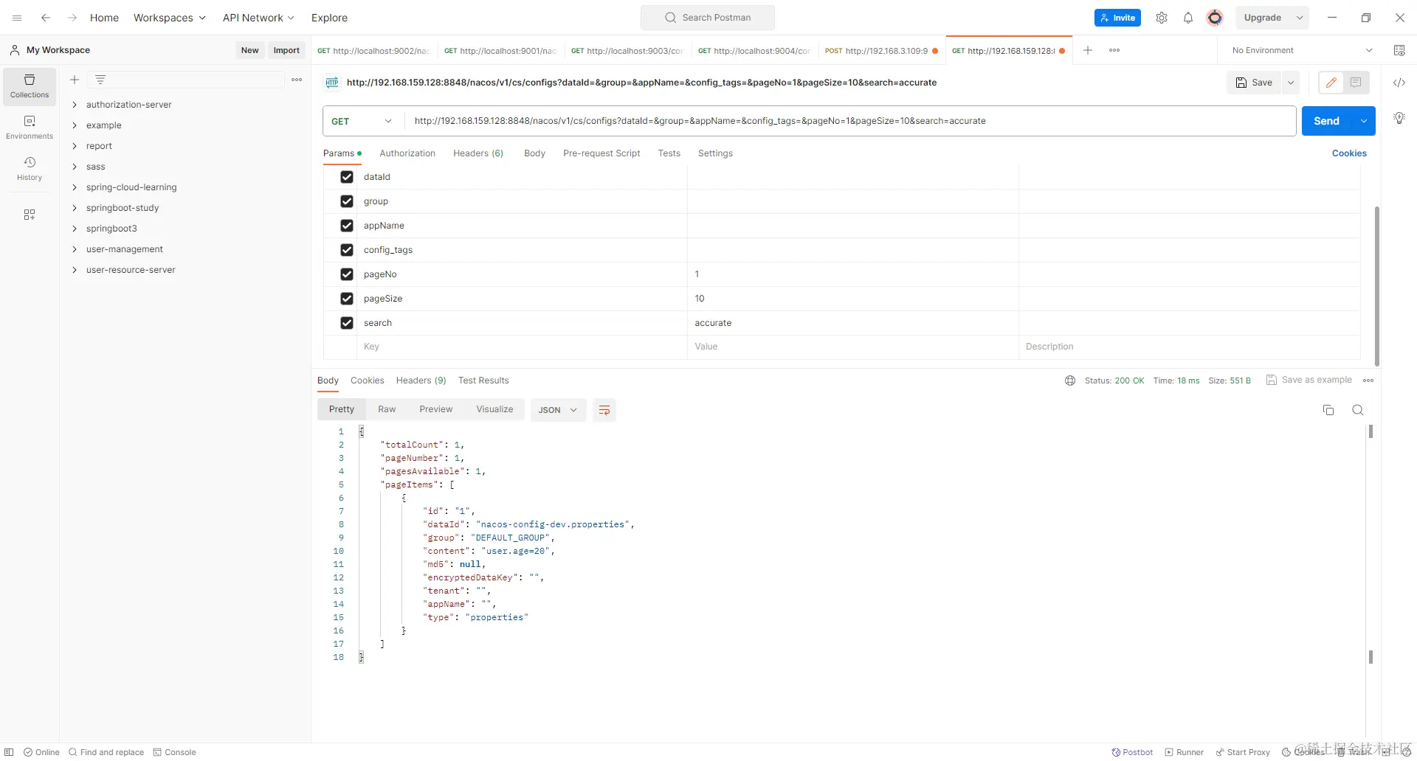Uncheck the group parameter
1417x761 pixels.
pos(347,201)
